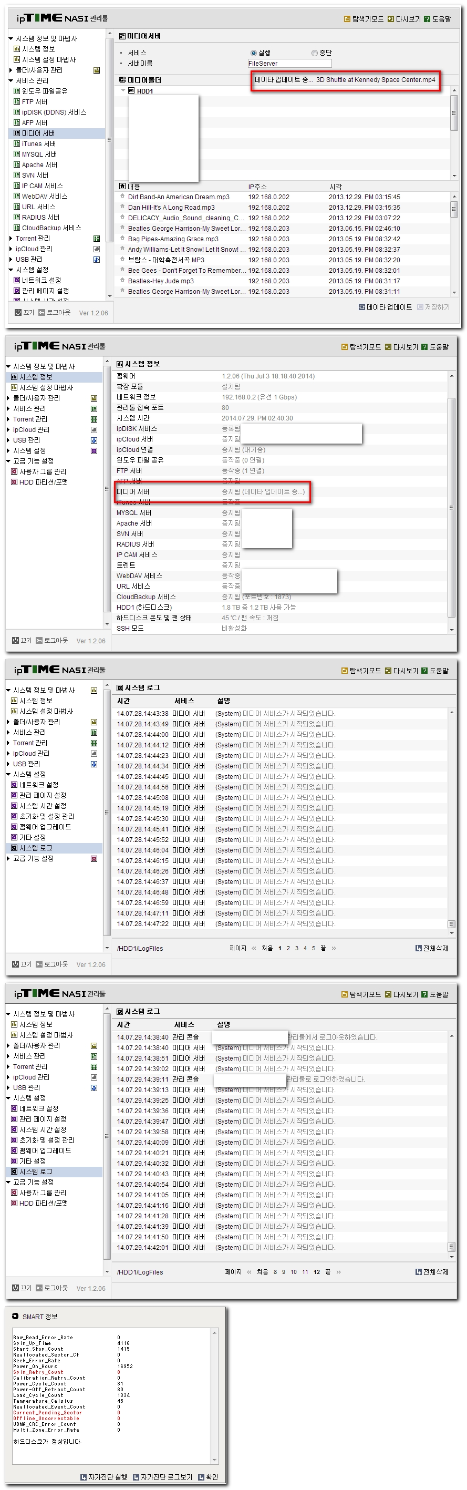Expand Torrent 관리 in the 미디어서버 window
This screenshot has height=1490, width=467.
point(11,238)
